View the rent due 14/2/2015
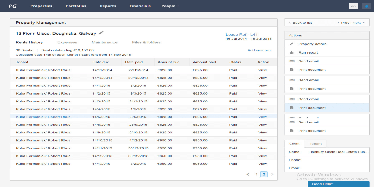This screenshot has height=187, width=374. coord(263,93)
